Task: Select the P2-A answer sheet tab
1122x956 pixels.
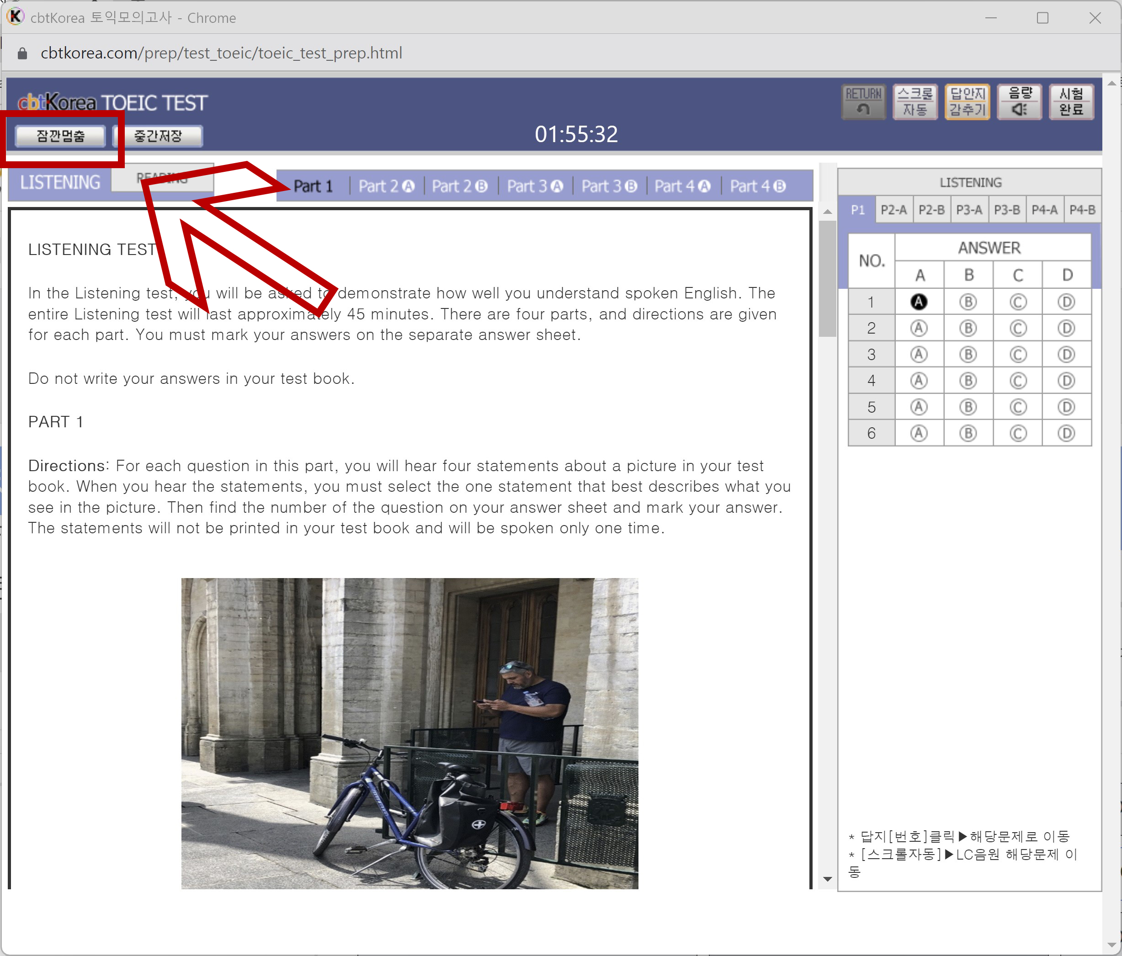Action: click(894, 210)
